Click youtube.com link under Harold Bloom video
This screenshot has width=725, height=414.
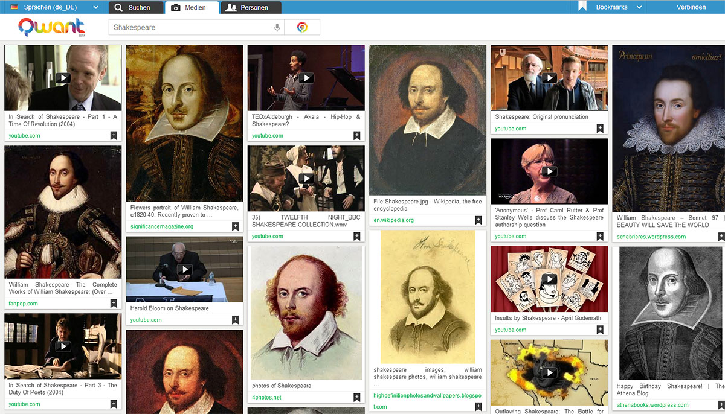146,320
